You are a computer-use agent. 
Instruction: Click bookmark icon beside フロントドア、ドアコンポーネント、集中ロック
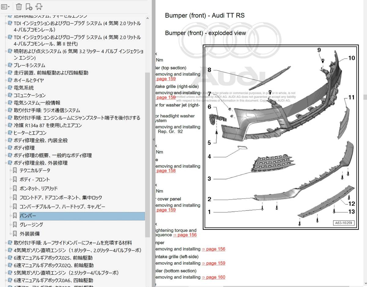[x=15, y=198]
